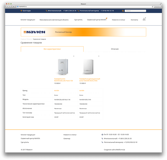The width and height of the screenshot is (167, 160).
Task: Click the Технические характеристики row label
Action: (x=34, y=104)
